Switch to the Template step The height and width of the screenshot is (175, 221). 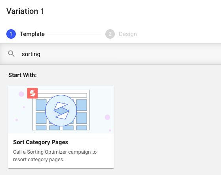pos(32,34)
